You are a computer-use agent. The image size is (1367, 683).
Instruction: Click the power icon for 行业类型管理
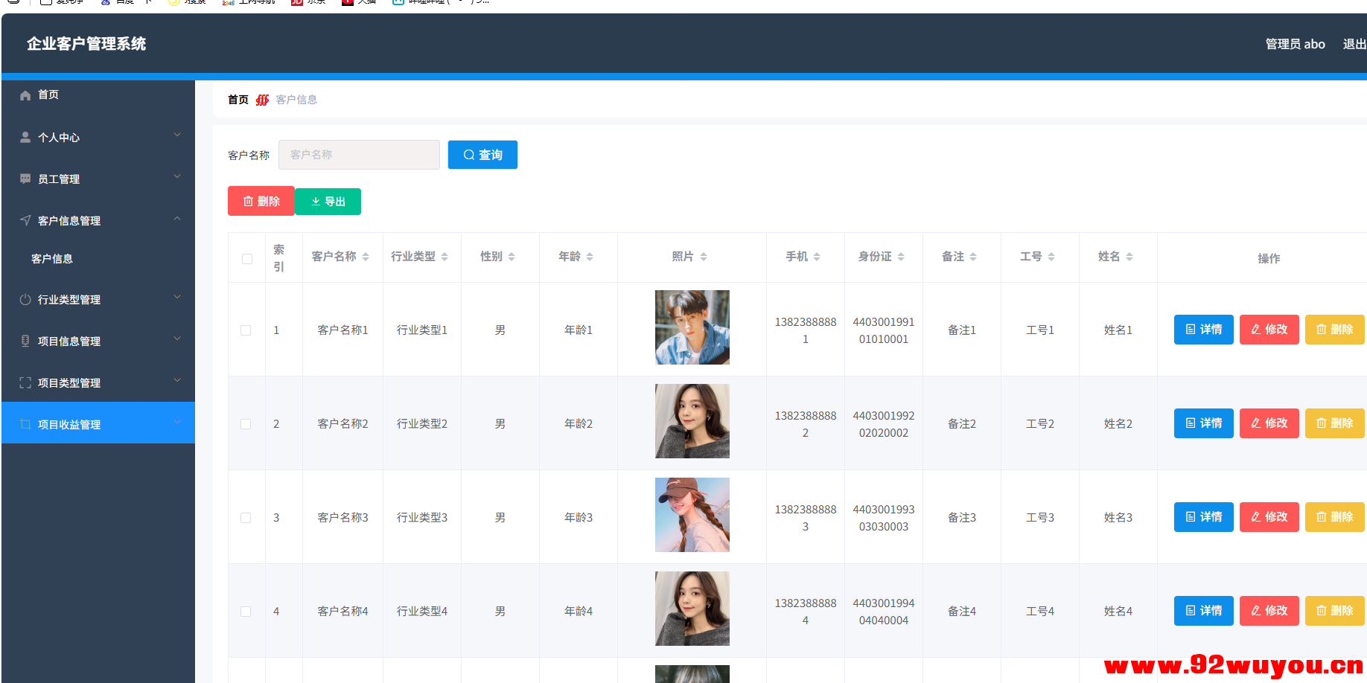tap(24, 299)
